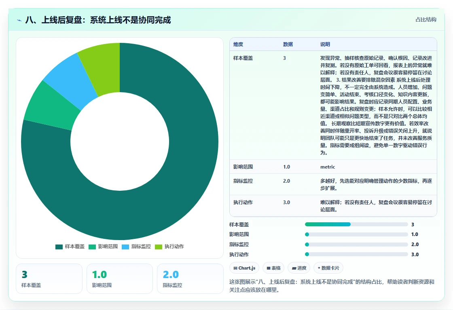The height and width of the screenshot is (310, 453).
Task: Click the Chart.js chip
Action: (x=244, y=268)
